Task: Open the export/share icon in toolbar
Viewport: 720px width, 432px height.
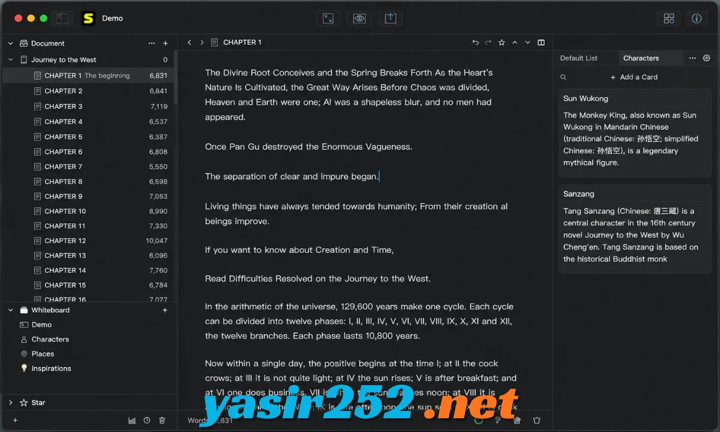Action: 391,19
